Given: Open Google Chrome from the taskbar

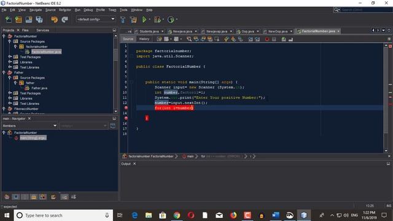Looking at the screenshot, I should coord(177,215).
